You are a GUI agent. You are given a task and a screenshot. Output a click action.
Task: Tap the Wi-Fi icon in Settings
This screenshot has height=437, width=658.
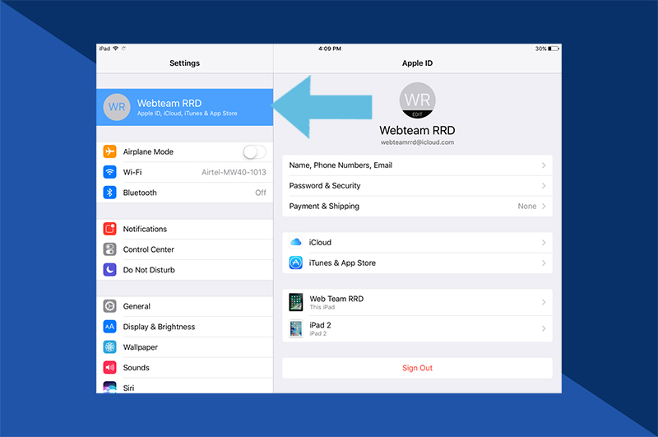point(109,172)
